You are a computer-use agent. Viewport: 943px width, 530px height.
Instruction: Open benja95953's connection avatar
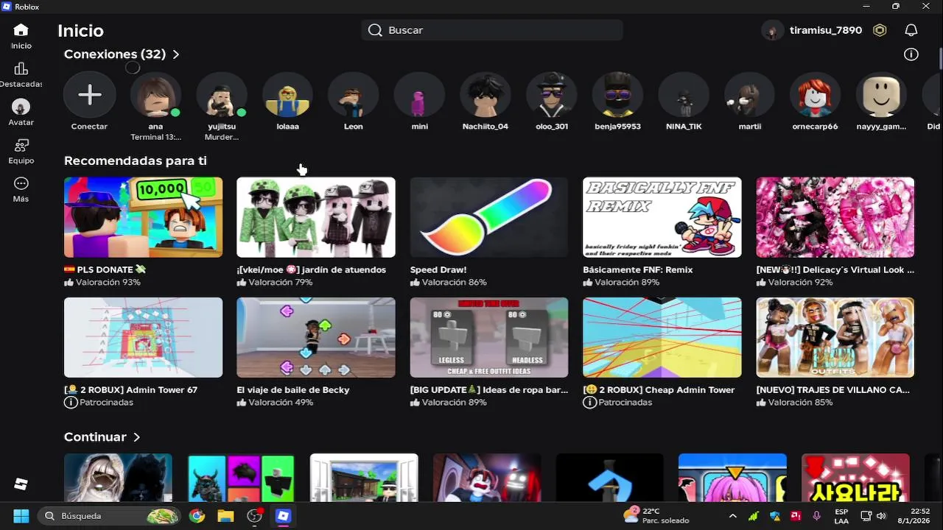617,94
